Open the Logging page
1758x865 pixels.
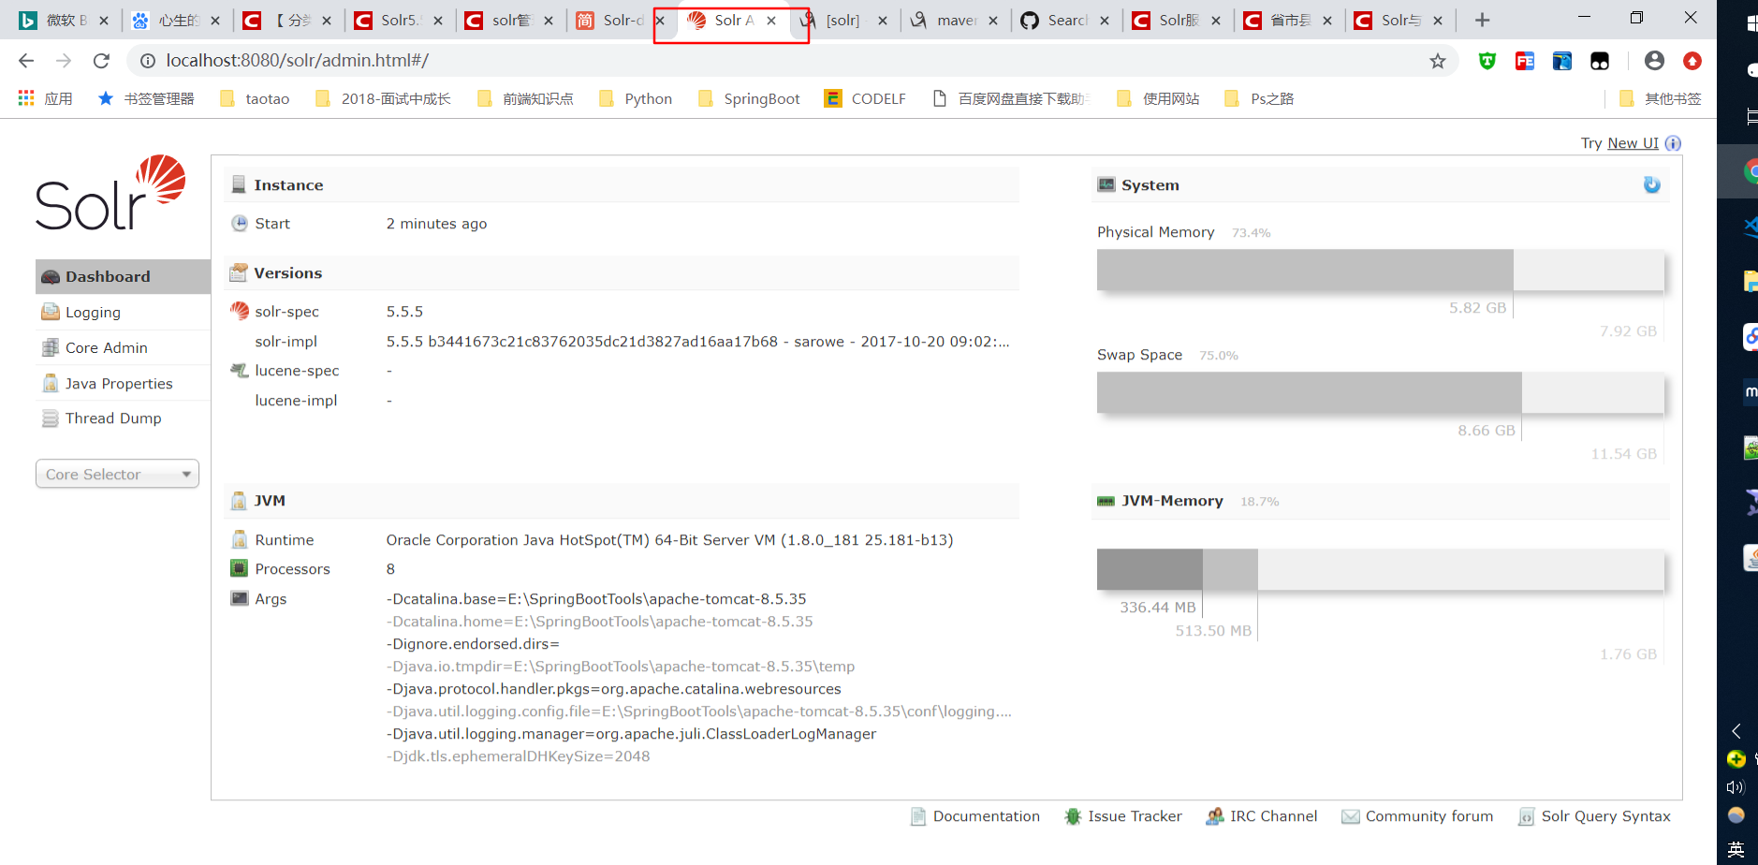pos(93,312)
